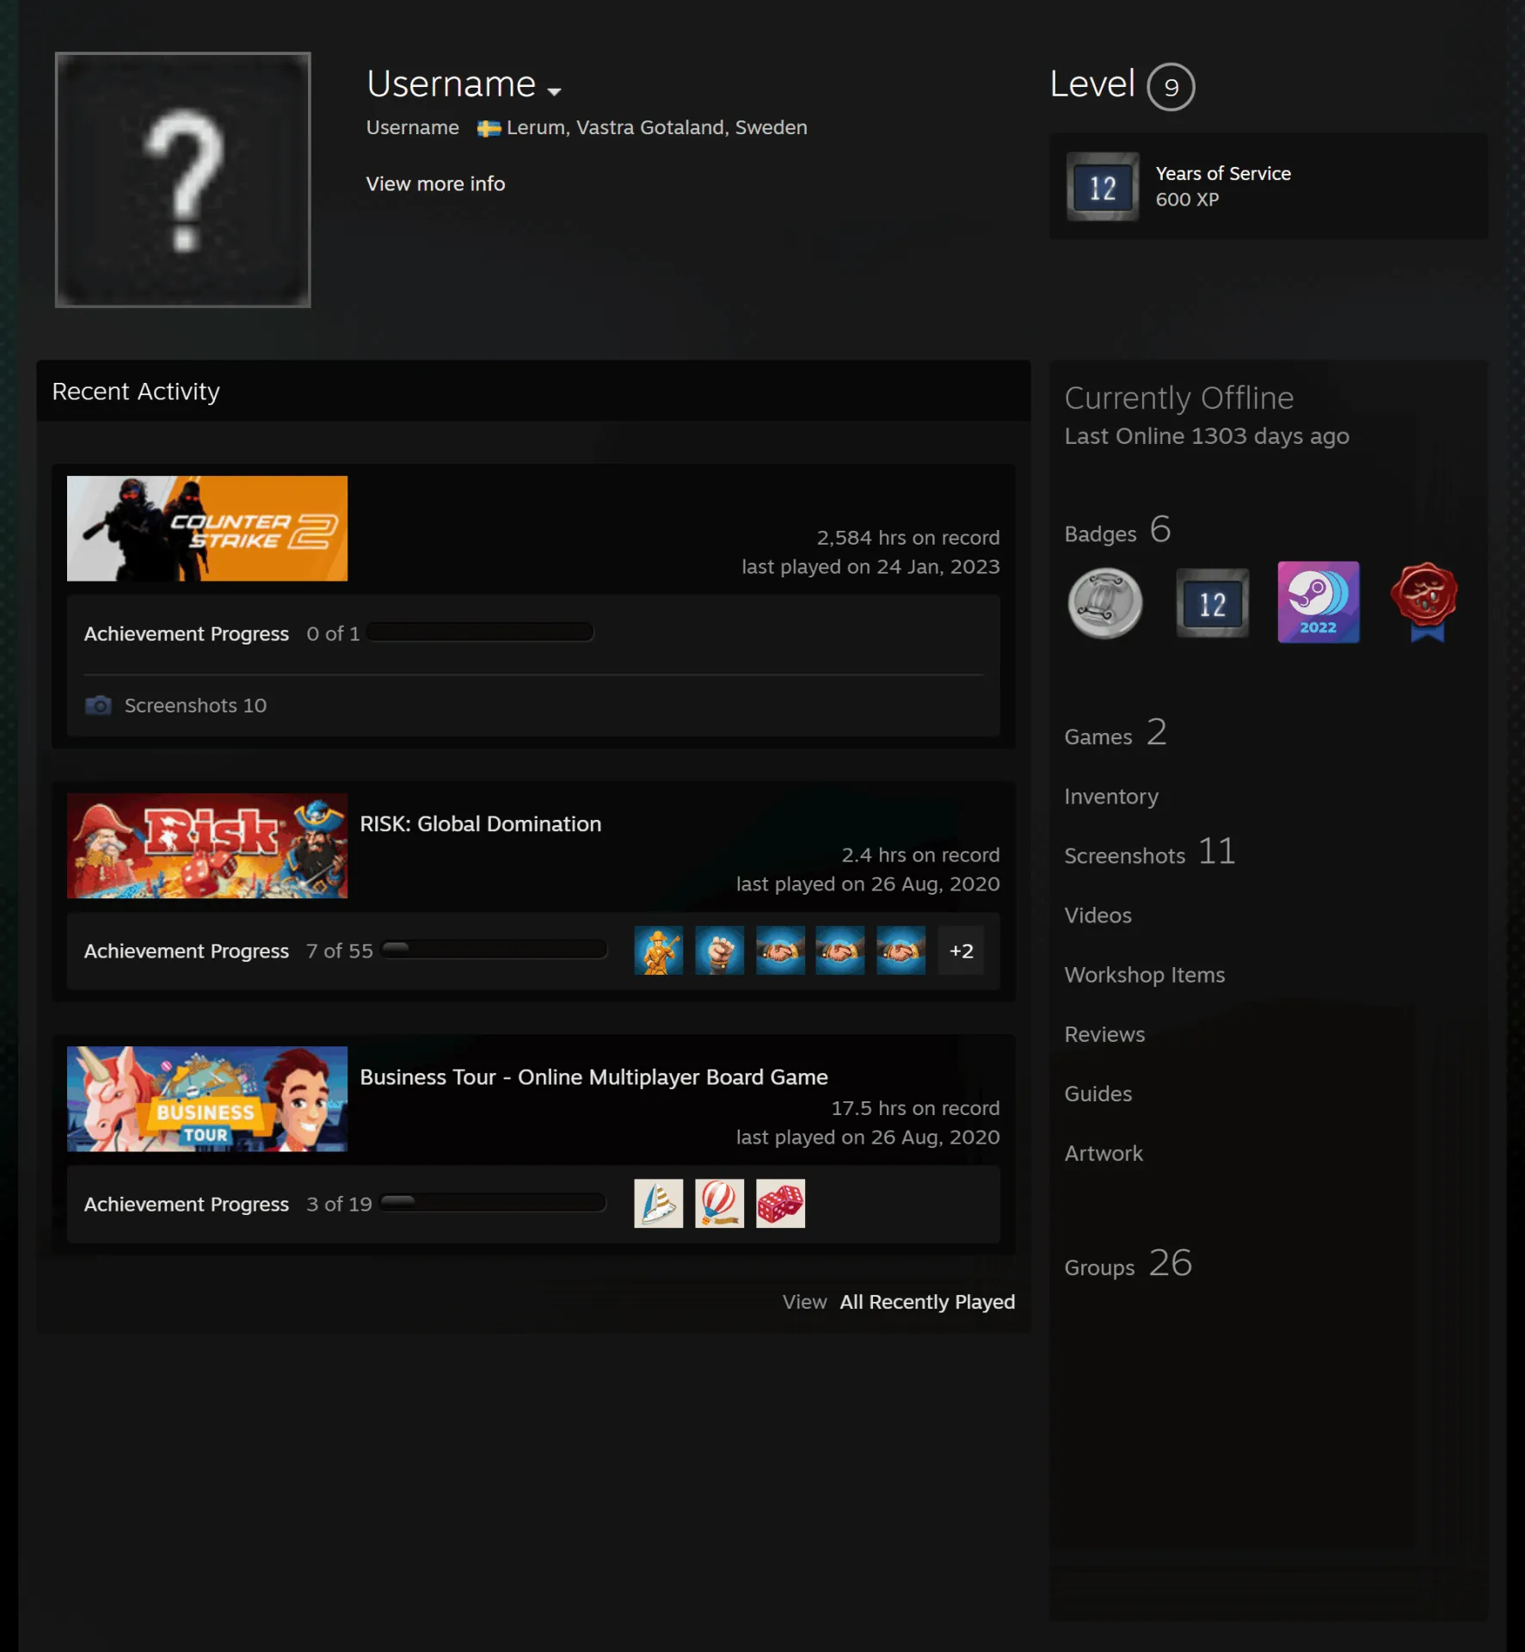The width and height of the screenshot is (1525, 1652).
Task: Open Screenshots 10 for Counter-Strike 2
Action: (x=195, y=706)
